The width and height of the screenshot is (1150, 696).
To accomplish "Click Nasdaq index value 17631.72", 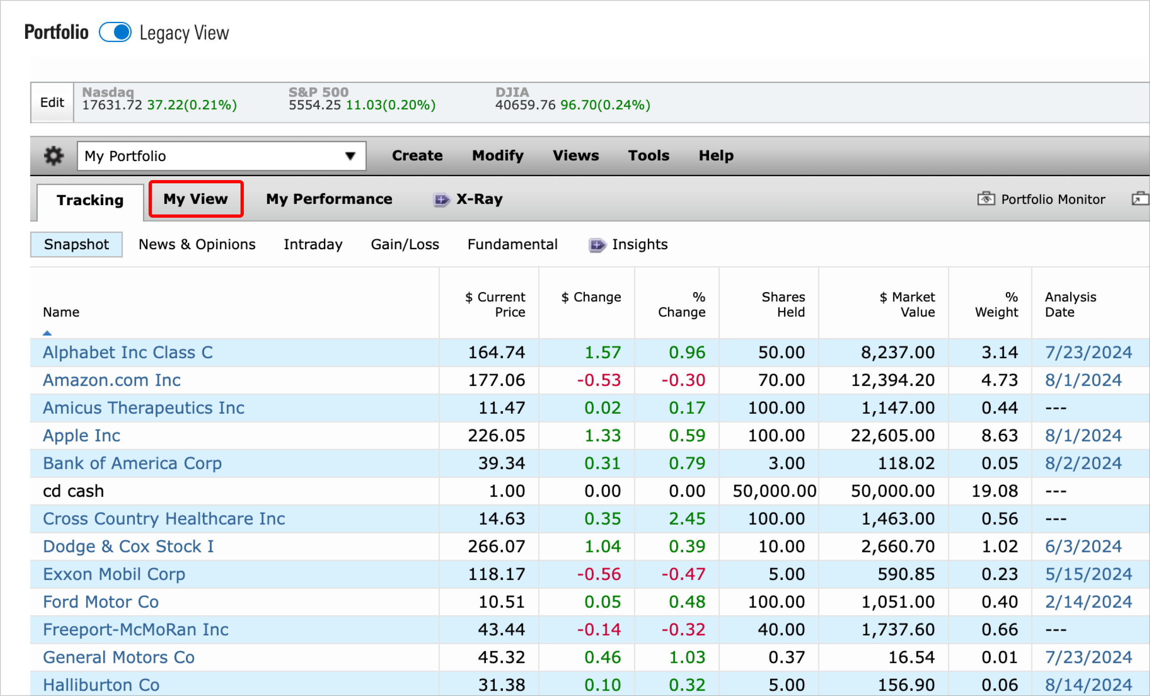I will pos(112,105).
